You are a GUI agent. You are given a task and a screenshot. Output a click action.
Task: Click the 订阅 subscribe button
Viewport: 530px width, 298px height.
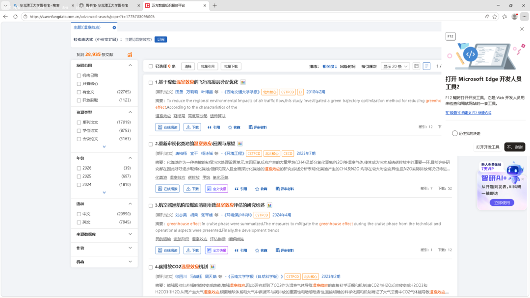click(161, 40)
